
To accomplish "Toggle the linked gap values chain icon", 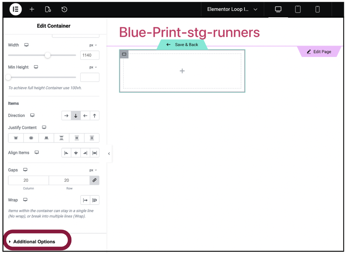I will click(x=94, y=180).
